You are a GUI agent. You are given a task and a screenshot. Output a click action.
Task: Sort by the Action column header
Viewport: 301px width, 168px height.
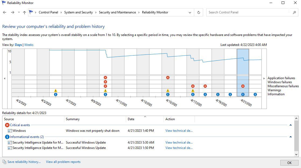[179, 119]
